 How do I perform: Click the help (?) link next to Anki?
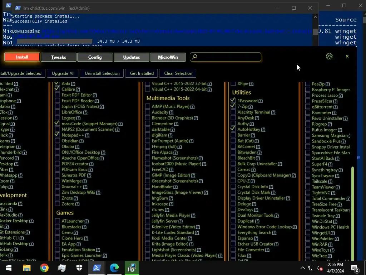[73, 84]
